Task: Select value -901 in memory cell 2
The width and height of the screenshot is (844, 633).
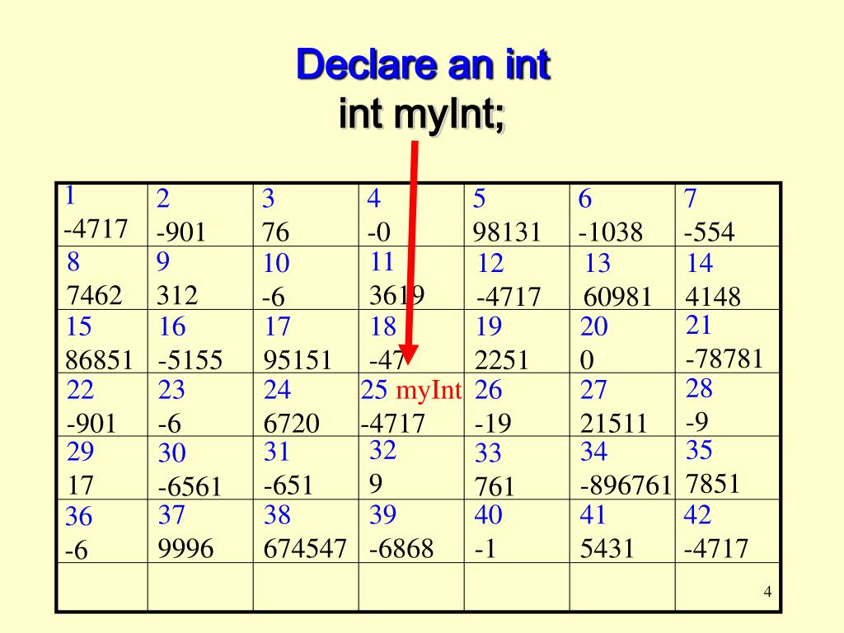Action: 181,232
